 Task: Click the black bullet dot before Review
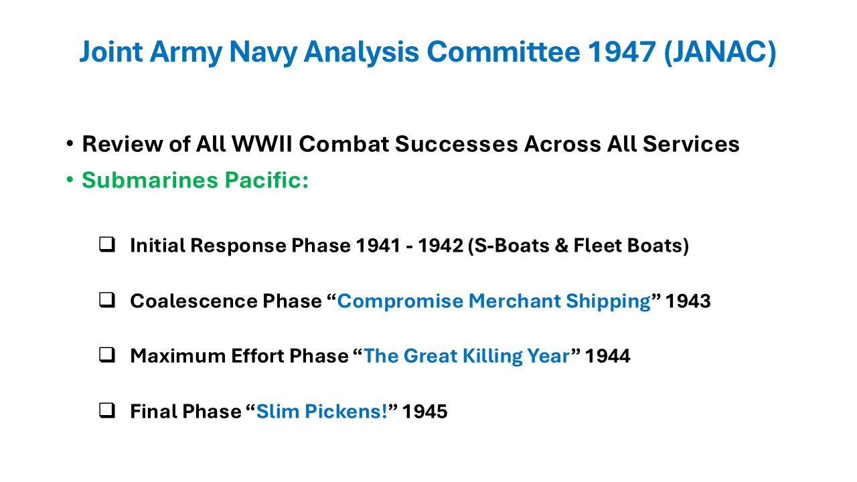coord(70,145)
